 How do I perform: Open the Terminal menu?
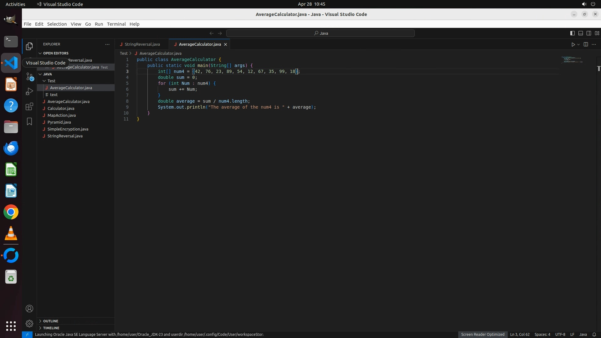pos(116,24)
